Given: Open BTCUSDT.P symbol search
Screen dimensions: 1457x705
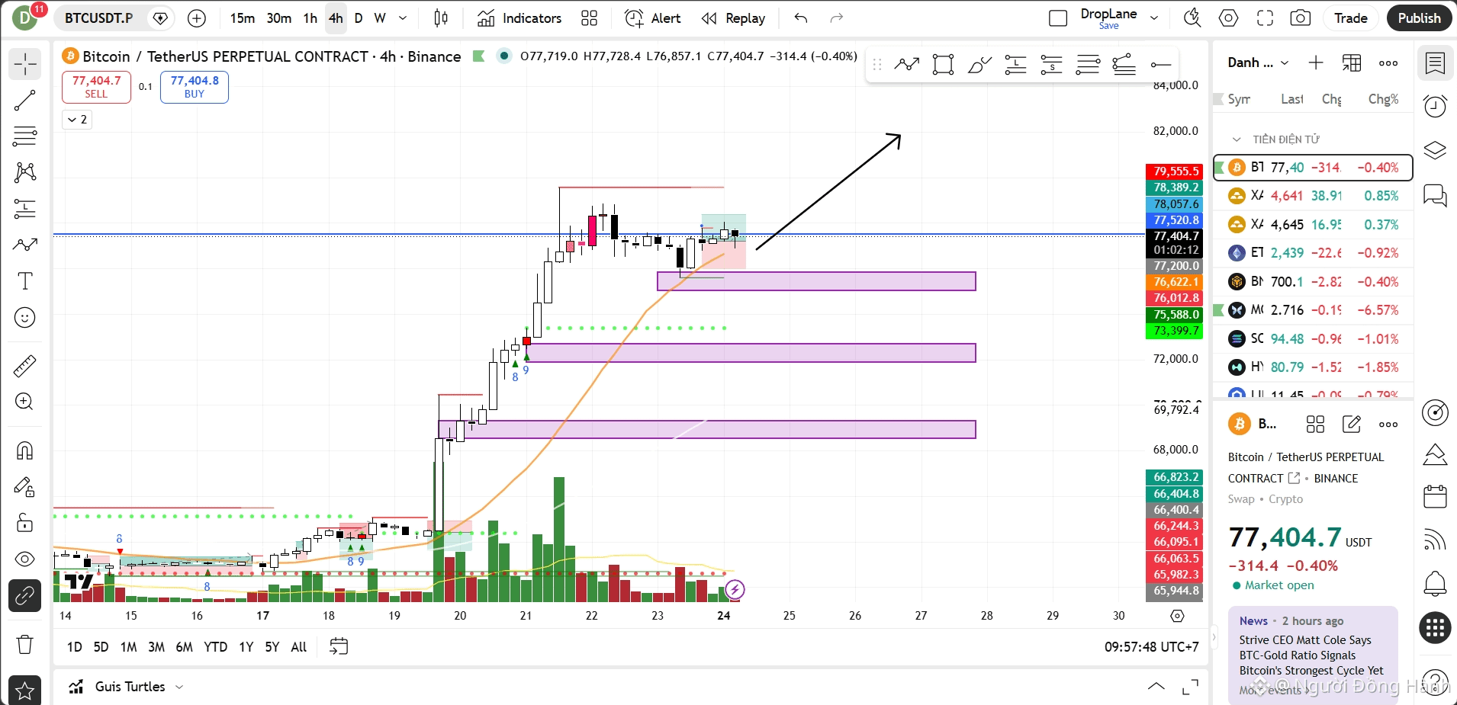Looking at the screenshot, I should click(x=98, y=18).
